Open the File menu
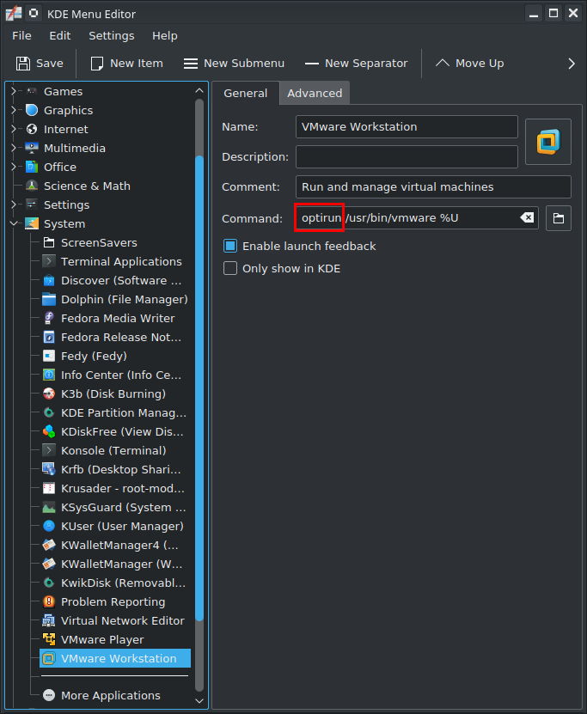The height and width of the screenshot is (714, 587). (21, 35)
